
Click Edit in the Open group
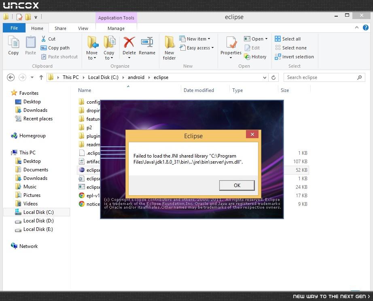(252, 48)
